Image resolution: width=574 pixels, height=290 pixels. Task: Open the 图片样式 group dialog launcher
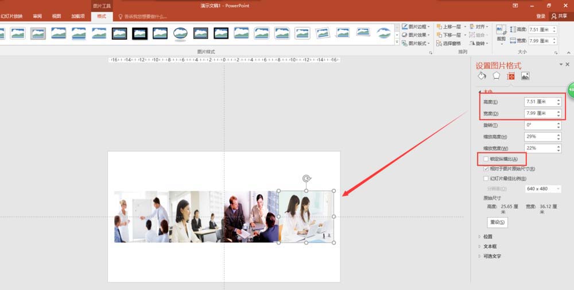(430, 53)
